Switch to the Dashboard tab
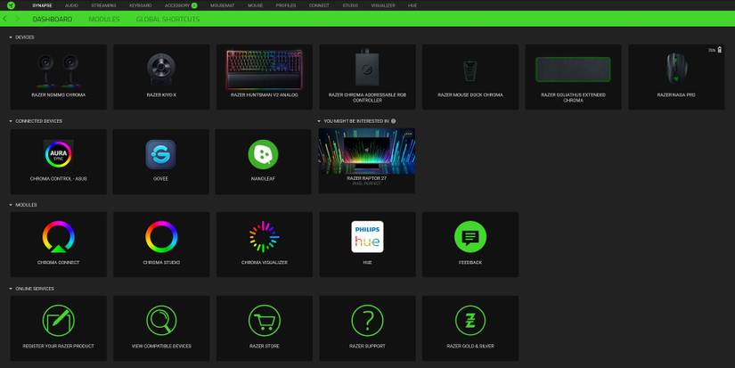Image resolution: width=735 pixels, height=368 pixels. pyautogui.click(x=53, y=19)
